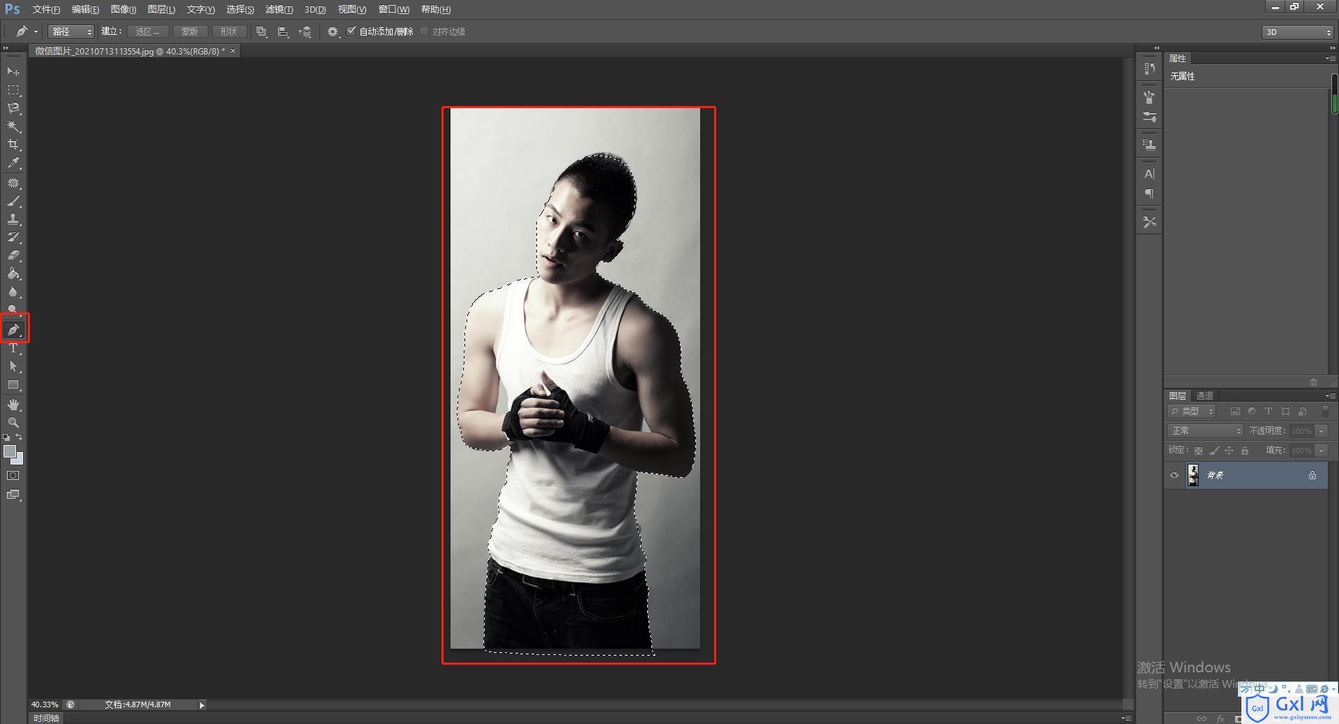Select the Blur tool
The width and height of the screenshot is (1339, 724).
tap(13, 292)
